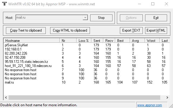
Task: Open the Options button
Action: tap(131, 18)
